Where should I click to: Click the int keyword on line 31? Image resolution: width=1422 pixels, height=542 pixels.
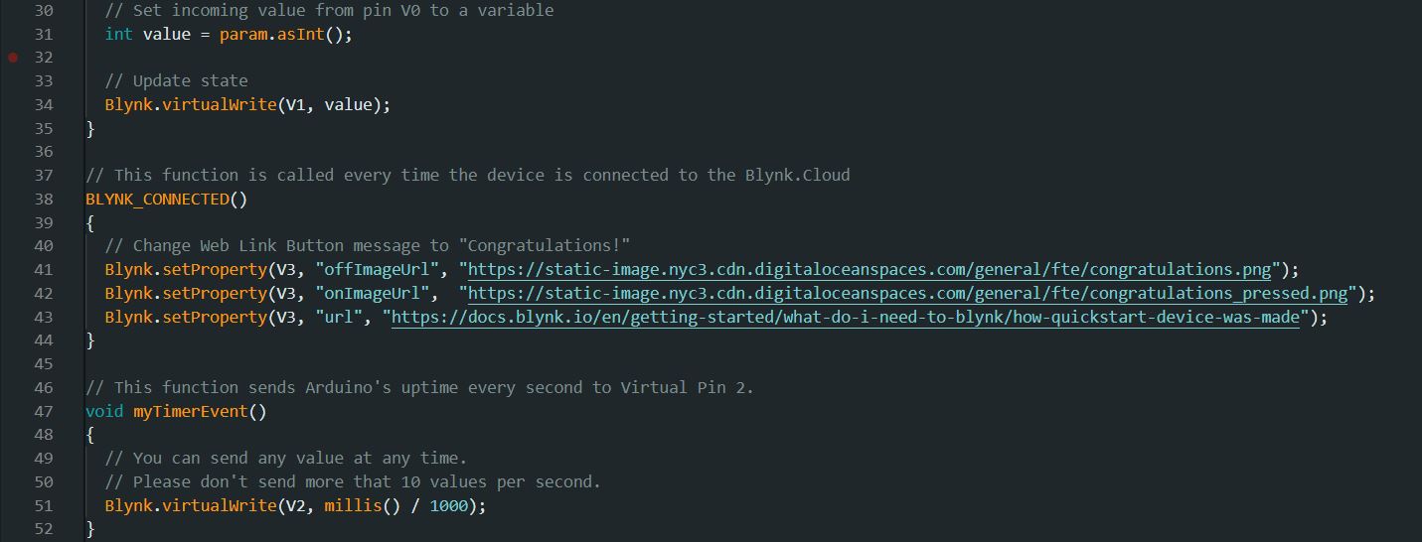coord(119,34)
